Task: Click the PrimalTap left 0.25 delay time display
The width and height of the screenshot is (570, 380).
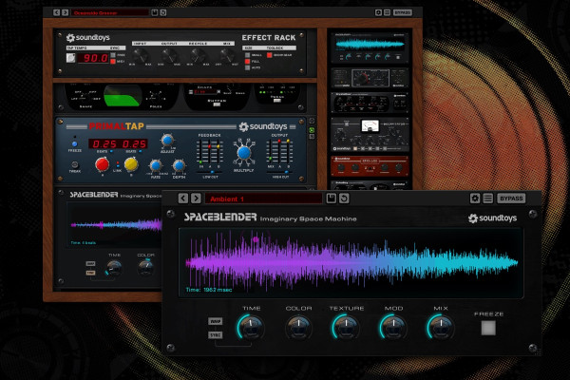Action: pos(104,143)
